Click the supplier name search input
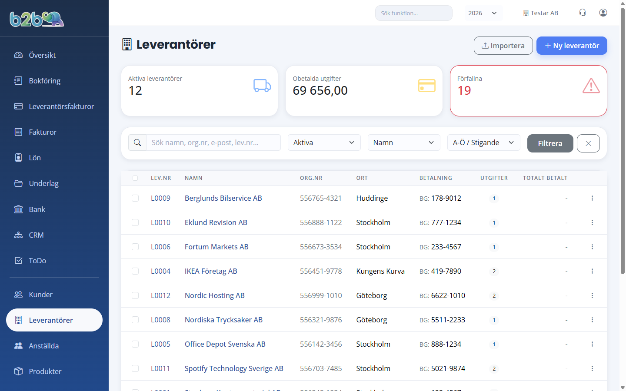 tap(213, 142)
